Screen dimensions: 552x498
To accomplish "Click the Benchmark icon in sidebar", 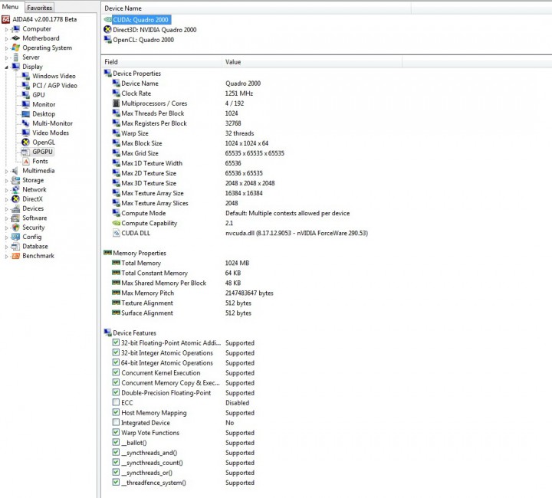I will tap(16, 256).
